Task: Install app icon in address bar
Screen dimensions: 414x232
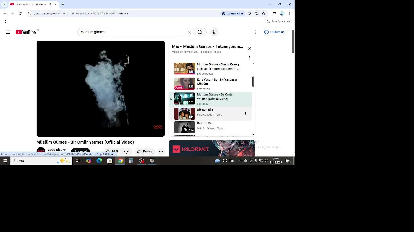Action: (250, 14)
